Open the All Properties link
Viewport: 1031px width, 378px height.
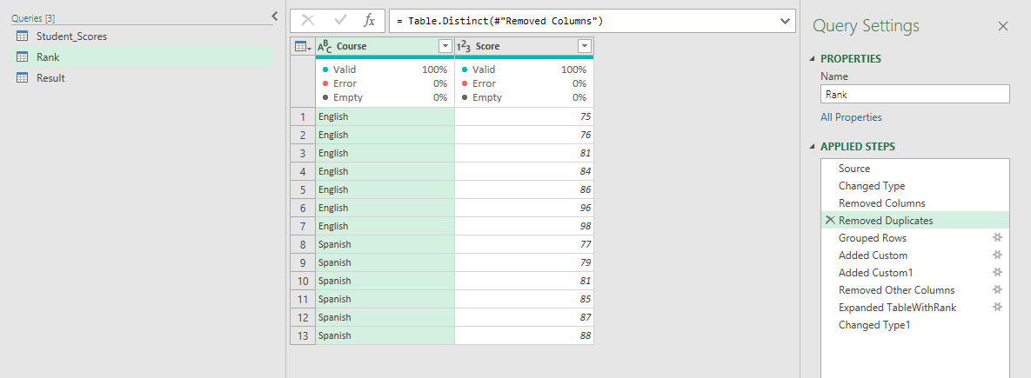click(x=851, y=117)
